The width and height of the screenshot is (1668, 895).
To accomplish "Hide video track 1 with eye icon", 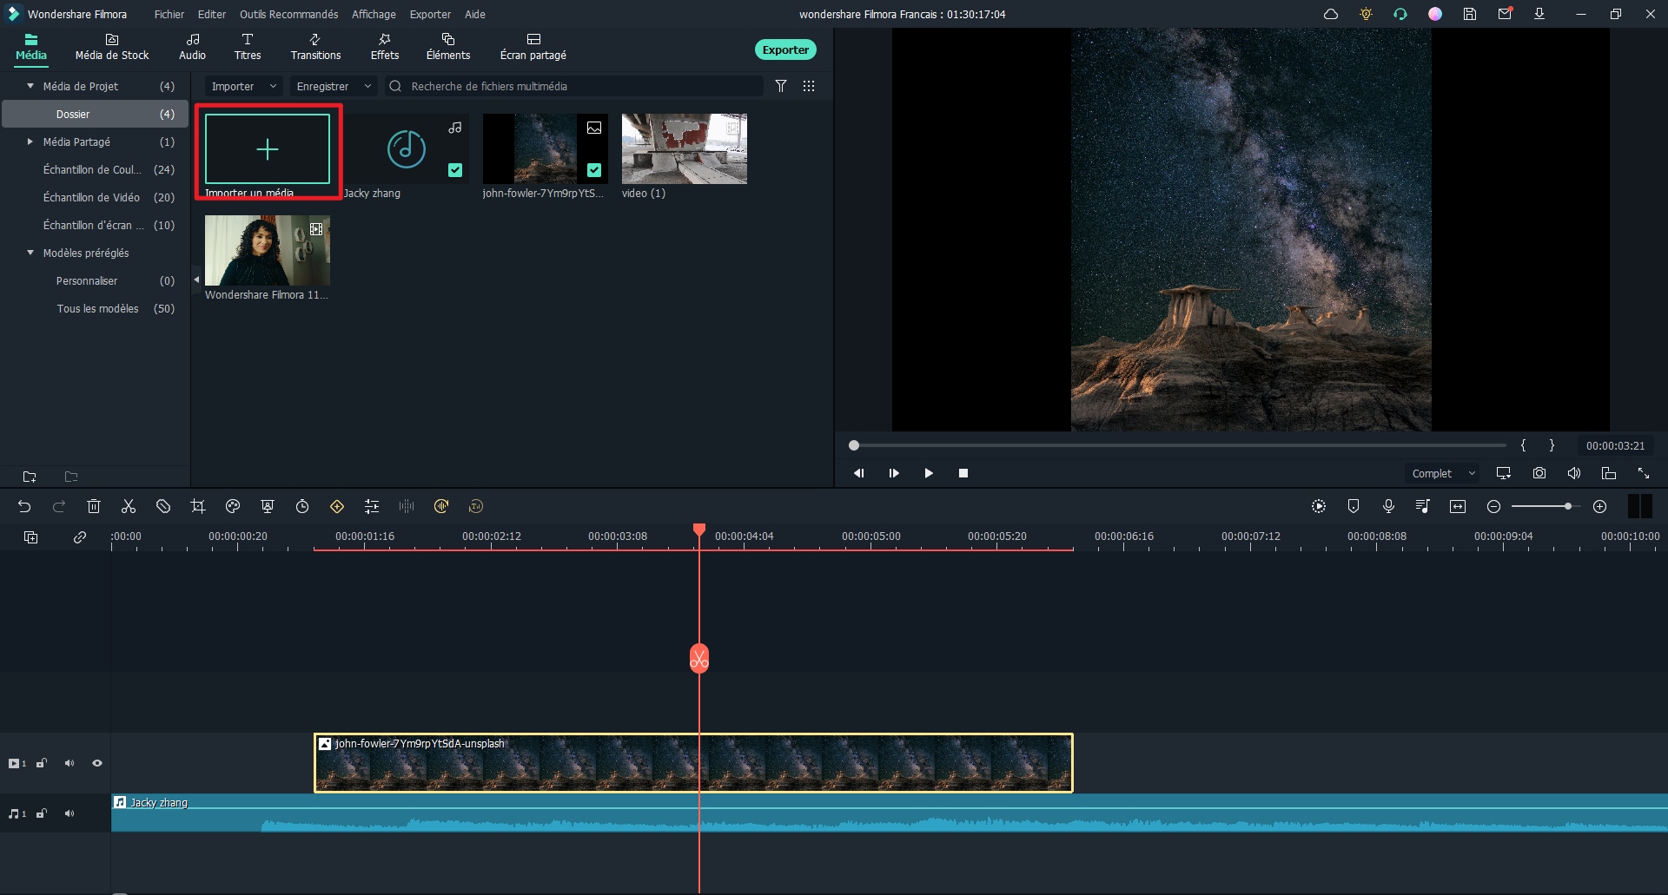I will pyautogui.click(x=97, y=763).
